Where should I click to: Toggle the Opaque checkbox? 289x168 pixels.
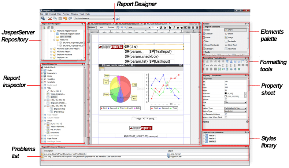(226, 99)
